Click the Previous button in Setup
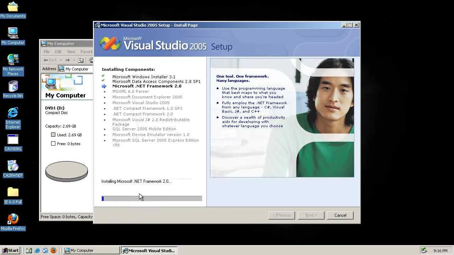Image resolution: width=454 pixels, height=255 pixels. pos(282,215)
